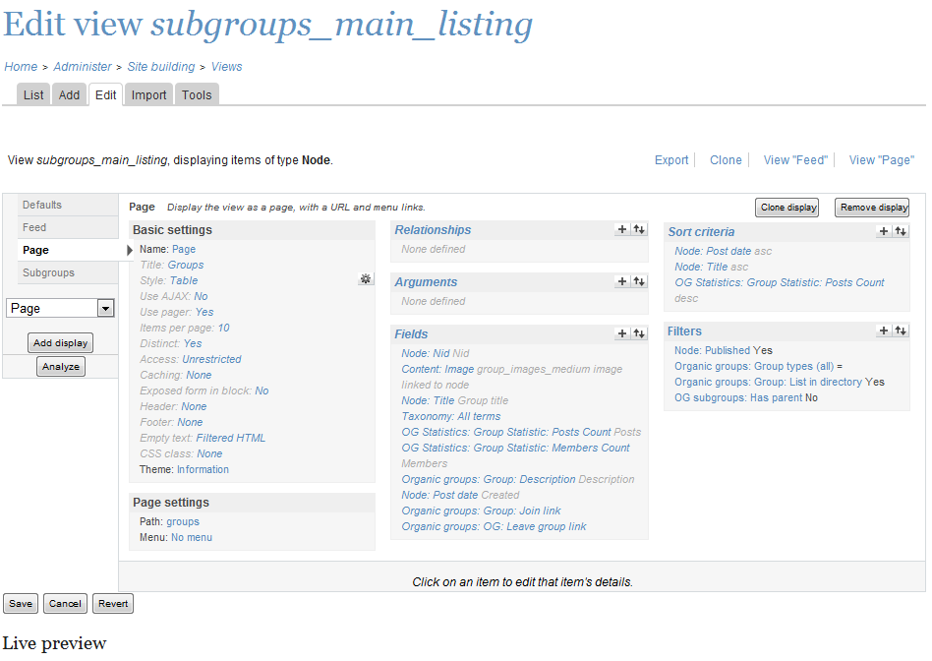Cancel the view edits
Viewport: 932px width, 661px height.
tap(65, 603)
